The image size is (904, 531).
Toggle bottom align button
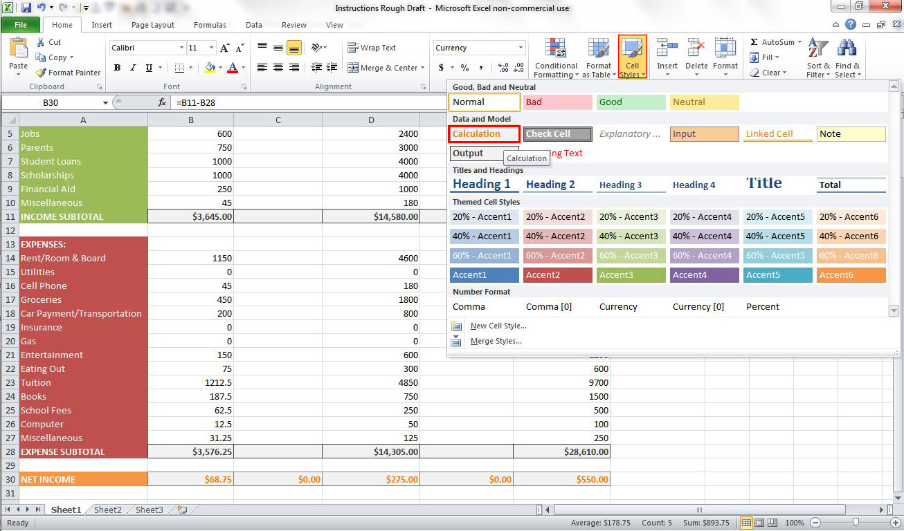click(294, 48)
